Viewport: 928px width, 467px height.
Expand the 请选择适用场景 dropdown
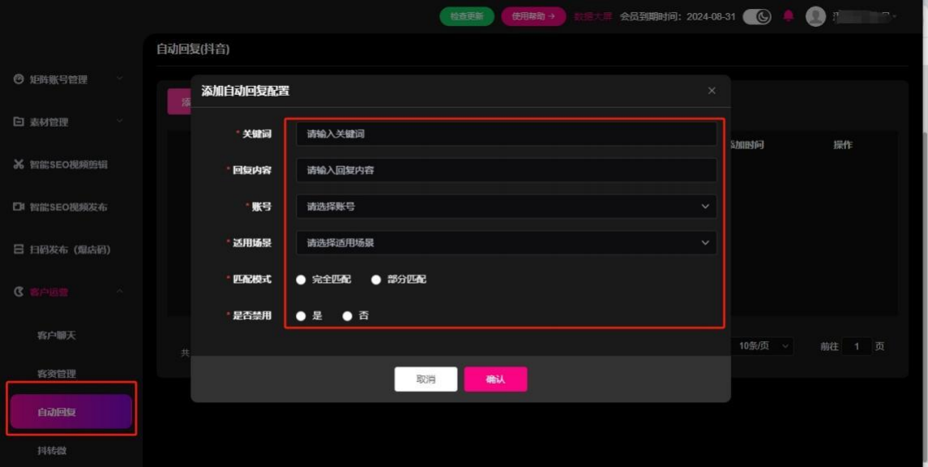click(x=506, y=242)
